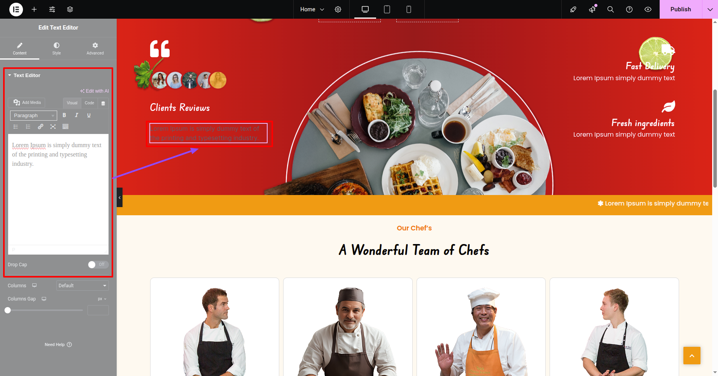Click the Columns Gap slider handle
This screenshot has height=376, width=718.
point(8,310)
